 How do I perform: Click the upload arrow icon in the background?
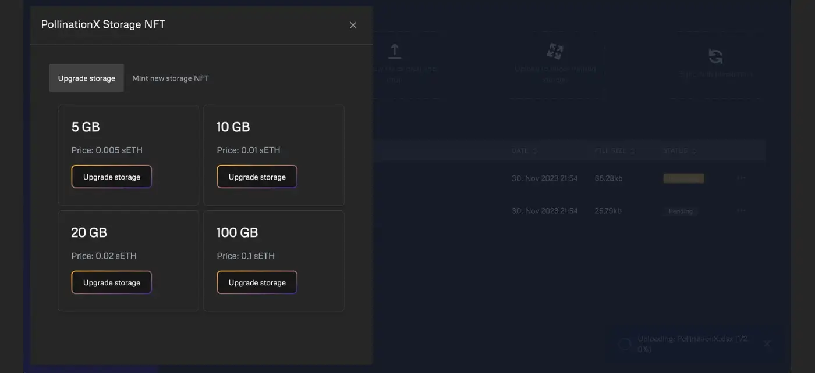tap(395, 51)
